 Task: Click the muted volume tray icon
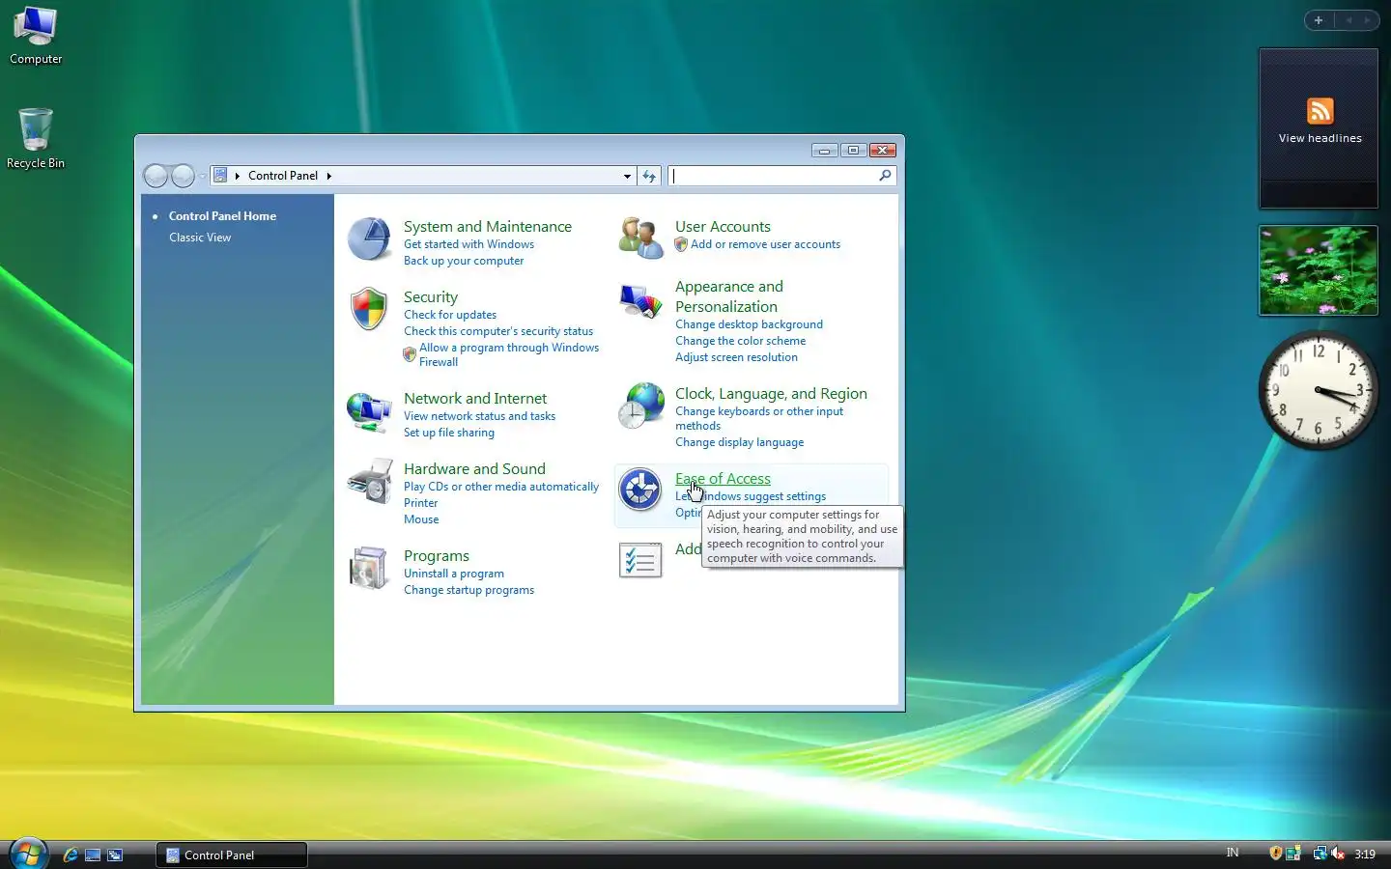click(1338, 853)
